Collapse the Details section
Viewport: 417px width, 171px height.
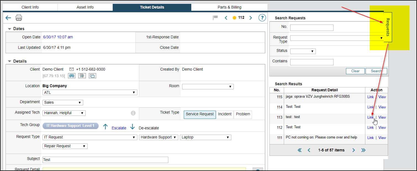click(10, 61)
